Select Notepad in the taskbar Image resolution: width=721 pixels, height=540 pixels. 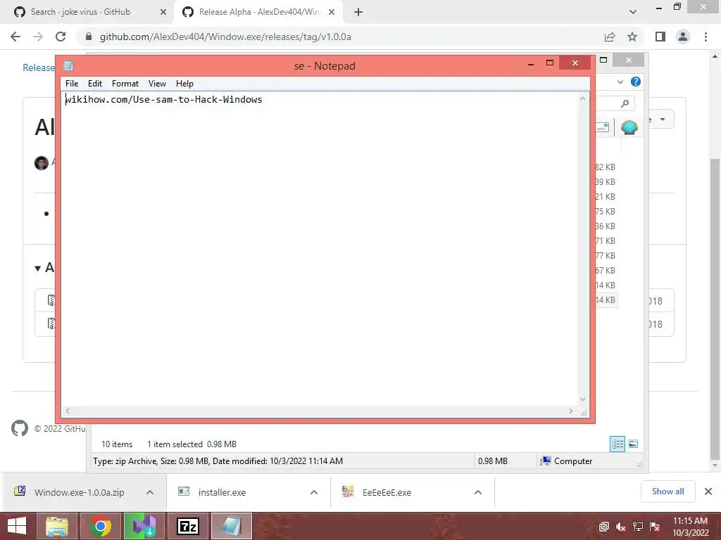[x=232, y=526]
